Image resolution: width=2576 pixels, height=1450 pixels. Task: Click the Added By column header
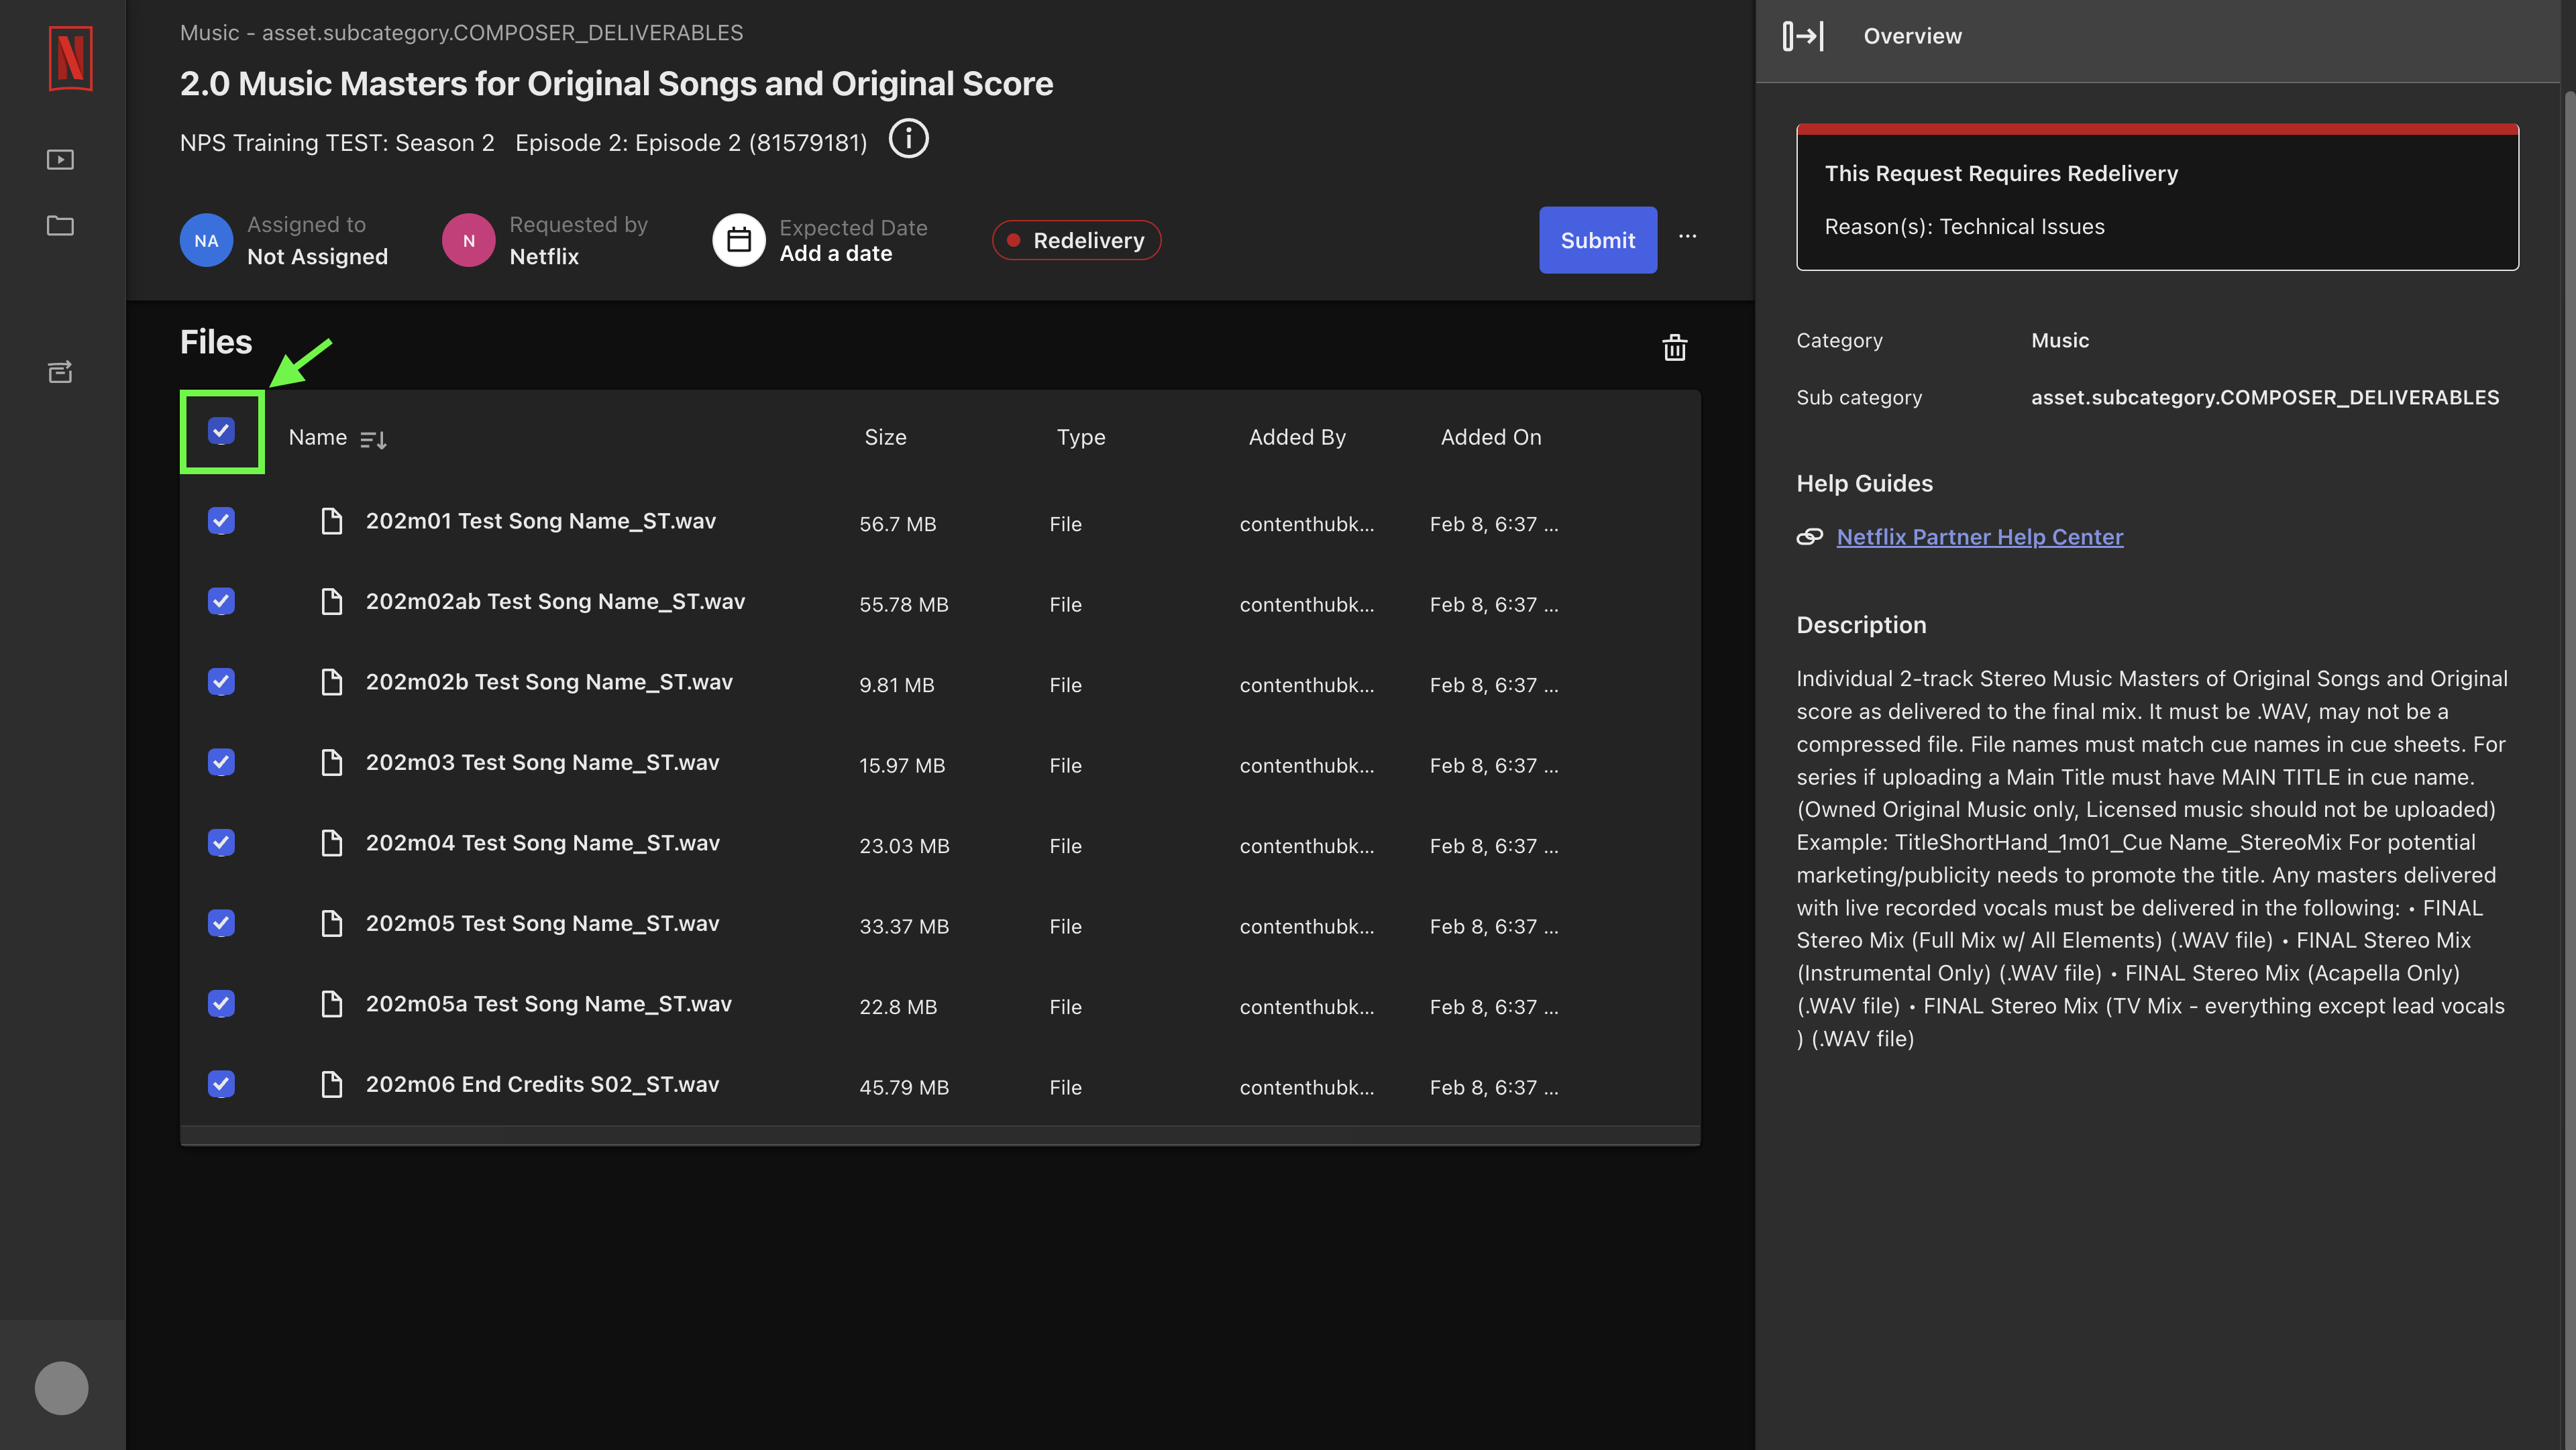[x=1297, y=437]
